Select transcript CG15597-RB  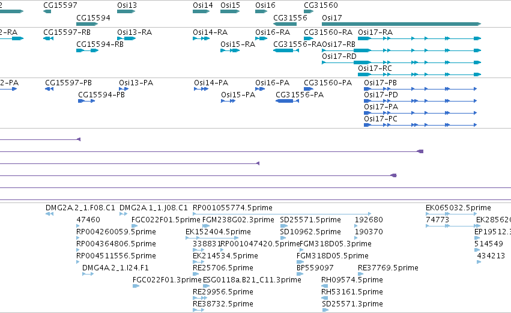click(67, 32)
